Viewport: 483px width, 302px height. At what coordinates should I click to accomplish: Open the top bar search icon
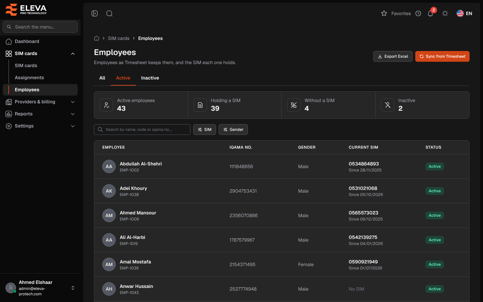click(109, 13)
